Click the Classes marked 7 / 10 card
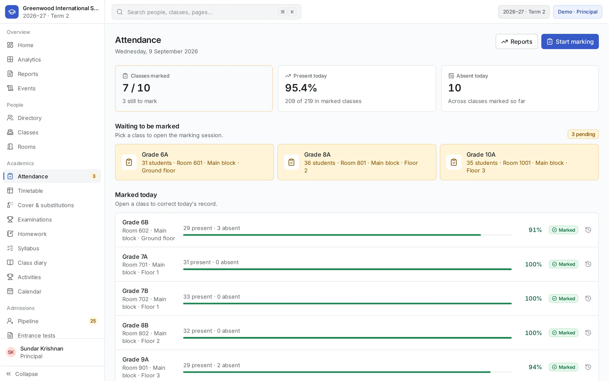Image resolution: width=609 pixels, height=381 pixels. pos(194,88)
